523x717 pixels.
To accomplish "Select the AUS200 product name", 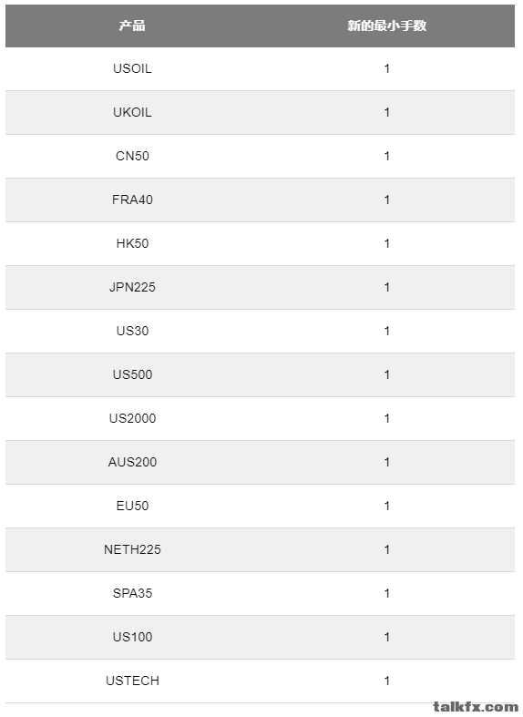I will pos(132,462).
